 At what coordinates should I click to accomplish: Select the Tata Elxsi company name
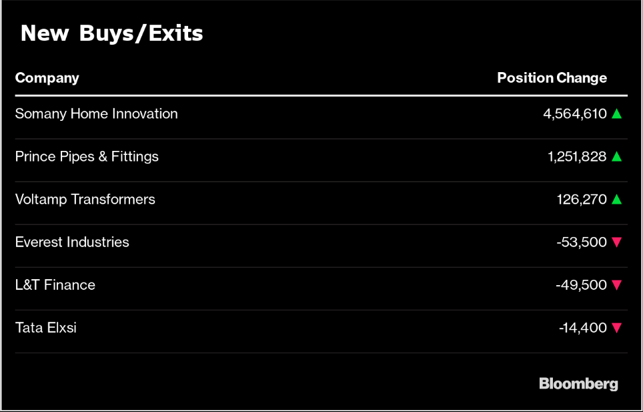pos(45,327)
